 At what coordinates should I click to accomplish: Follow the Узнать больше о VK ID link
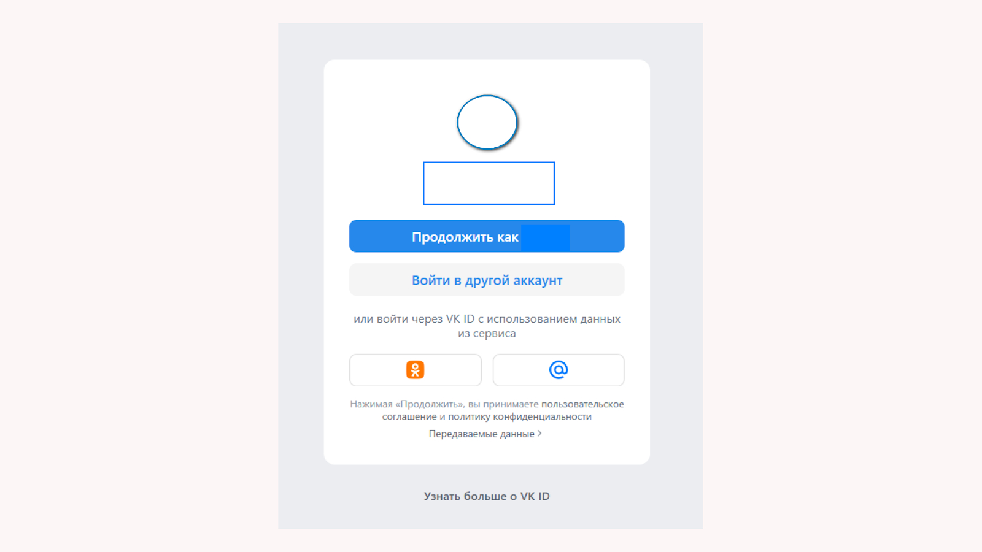point(487,496)
